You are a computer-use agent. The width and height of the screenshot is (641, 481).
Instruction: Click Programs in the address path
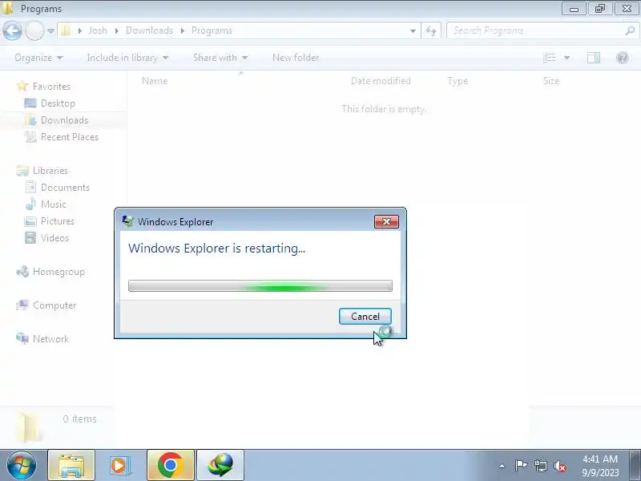click(212, 30)
